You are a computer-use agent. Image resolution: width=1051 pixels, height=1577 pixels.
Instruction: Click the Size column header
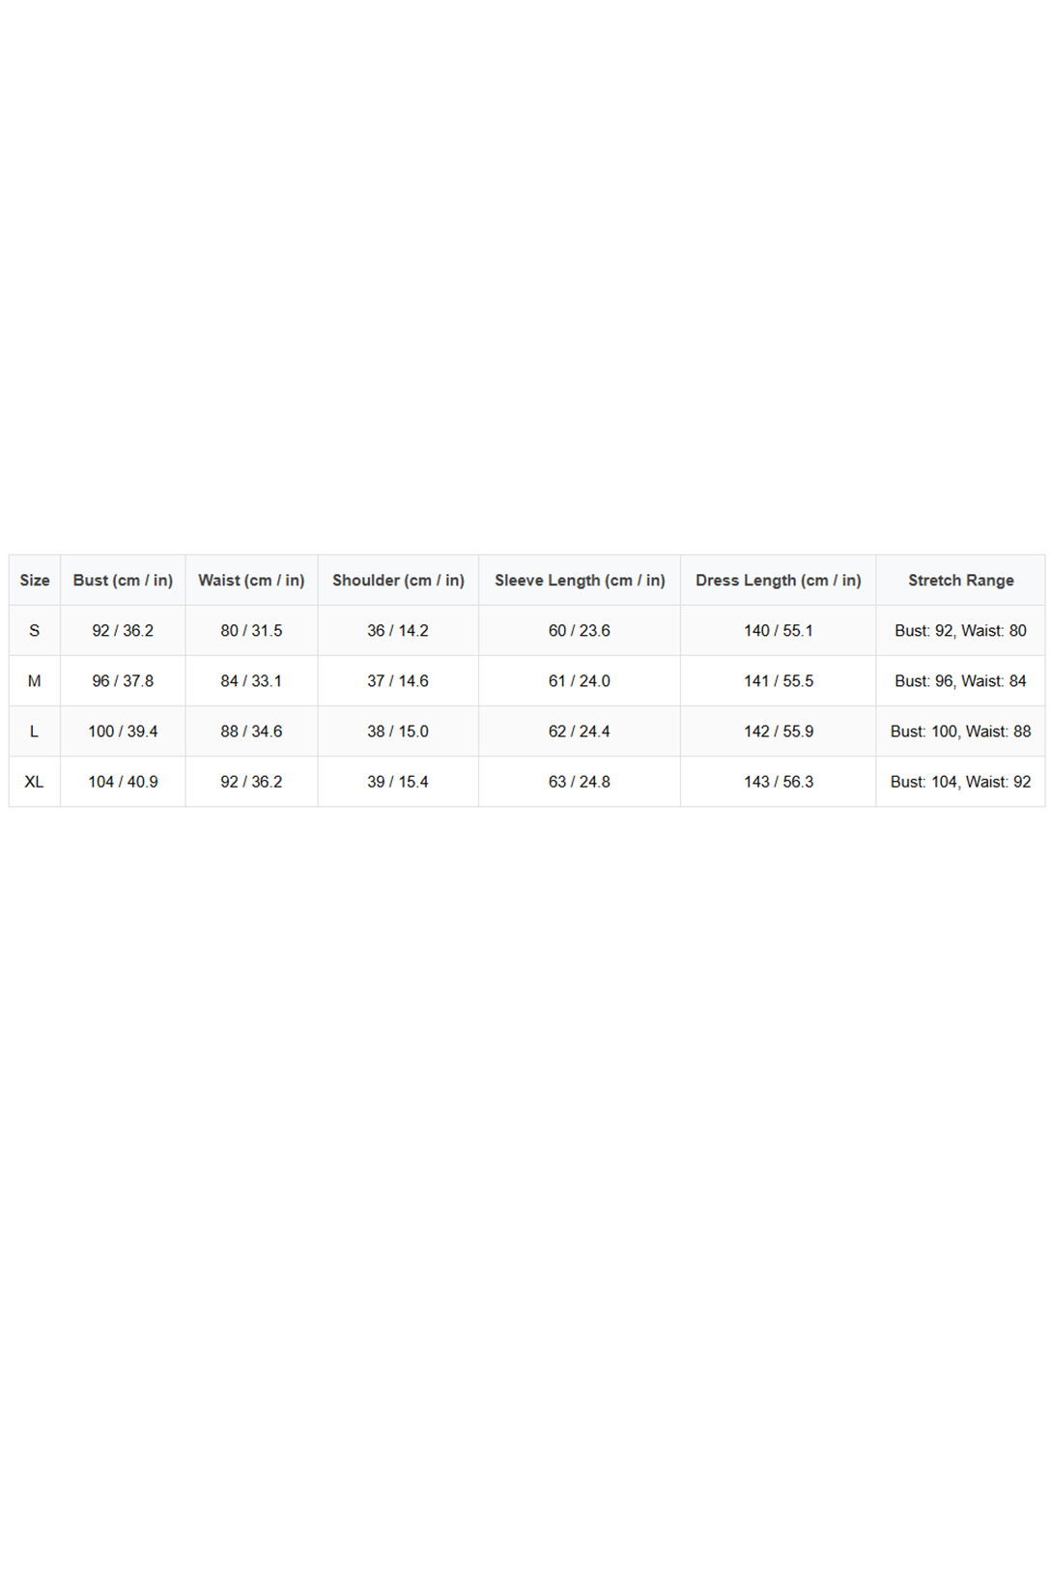[x=35, y=580]
